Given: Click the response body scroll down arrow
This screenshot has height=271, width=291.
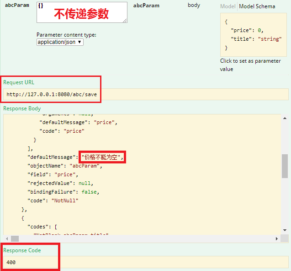Looking at the screenshot, I should [x=285, y=230].
